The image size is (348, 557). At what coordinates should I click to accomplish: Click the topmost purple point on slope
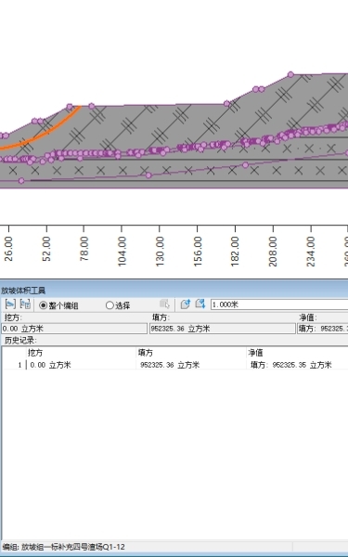(x=290, y=74)
